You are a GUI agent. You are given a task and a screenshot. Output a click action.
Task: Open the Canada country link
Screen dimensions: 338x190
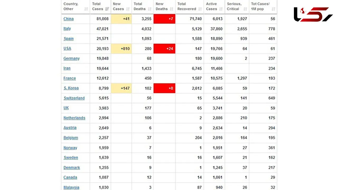[x=70, y=177]
